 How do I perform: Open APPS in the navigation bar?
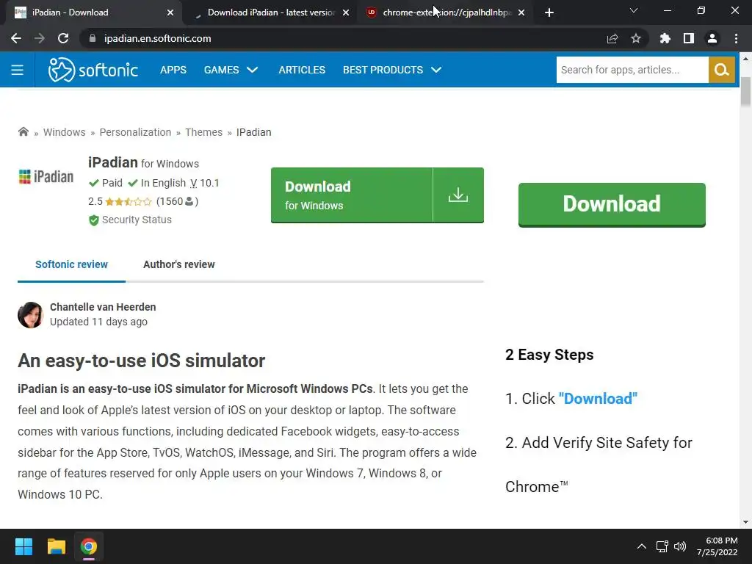(173, 70)
